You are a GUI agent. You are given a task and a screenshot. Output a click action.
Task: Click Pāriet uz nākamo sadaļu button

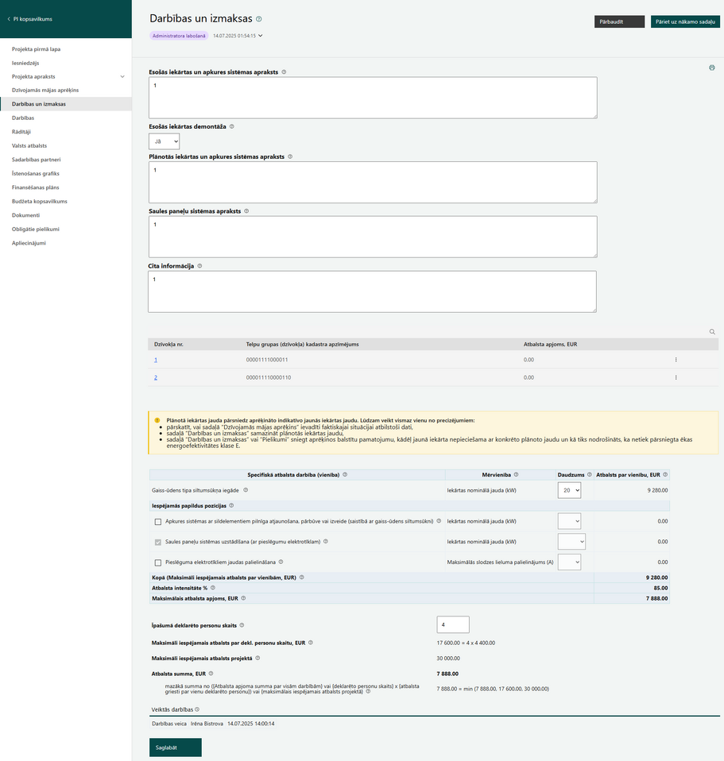[685, 21]
